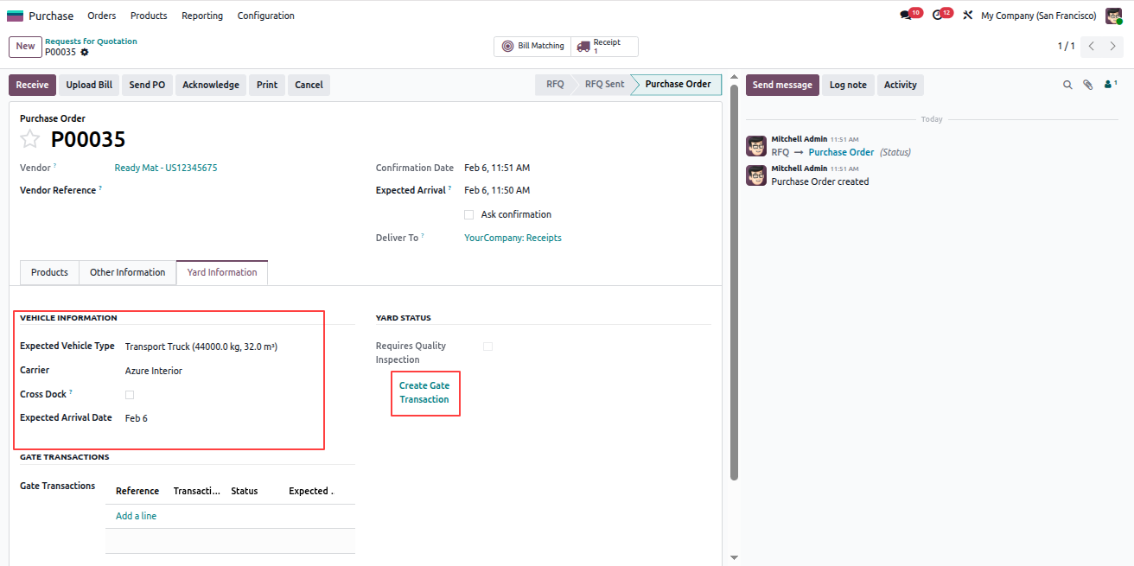
Task: Print the purchase order
Action: pos(267,85)
